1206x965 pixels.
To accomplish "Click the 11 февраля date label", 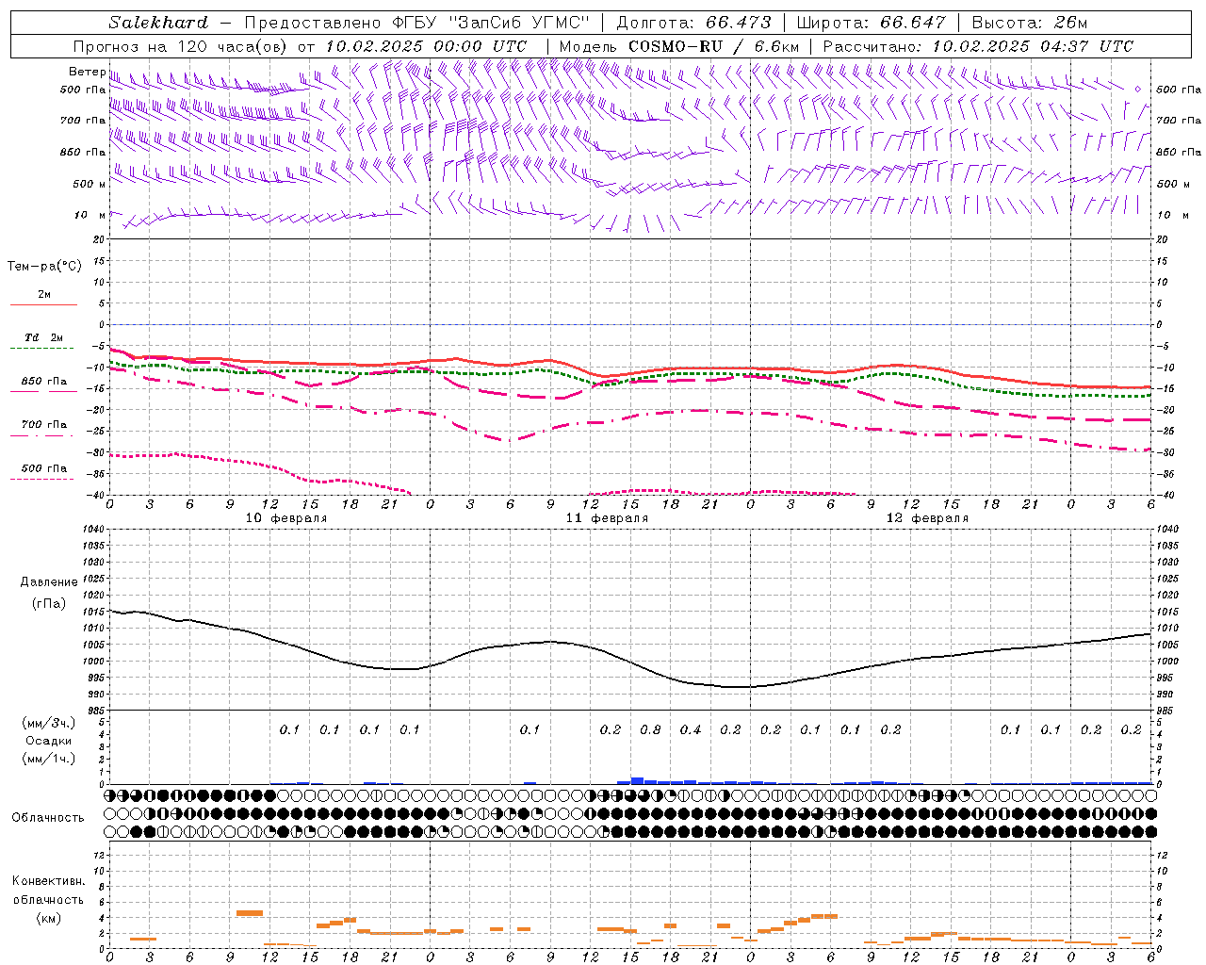I will point(607,518).
